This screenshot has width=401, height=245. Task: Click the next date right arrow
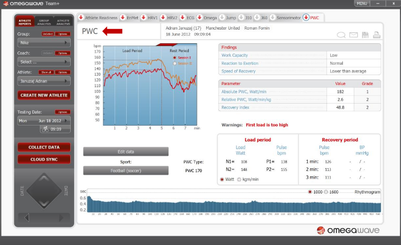(61, 218)
